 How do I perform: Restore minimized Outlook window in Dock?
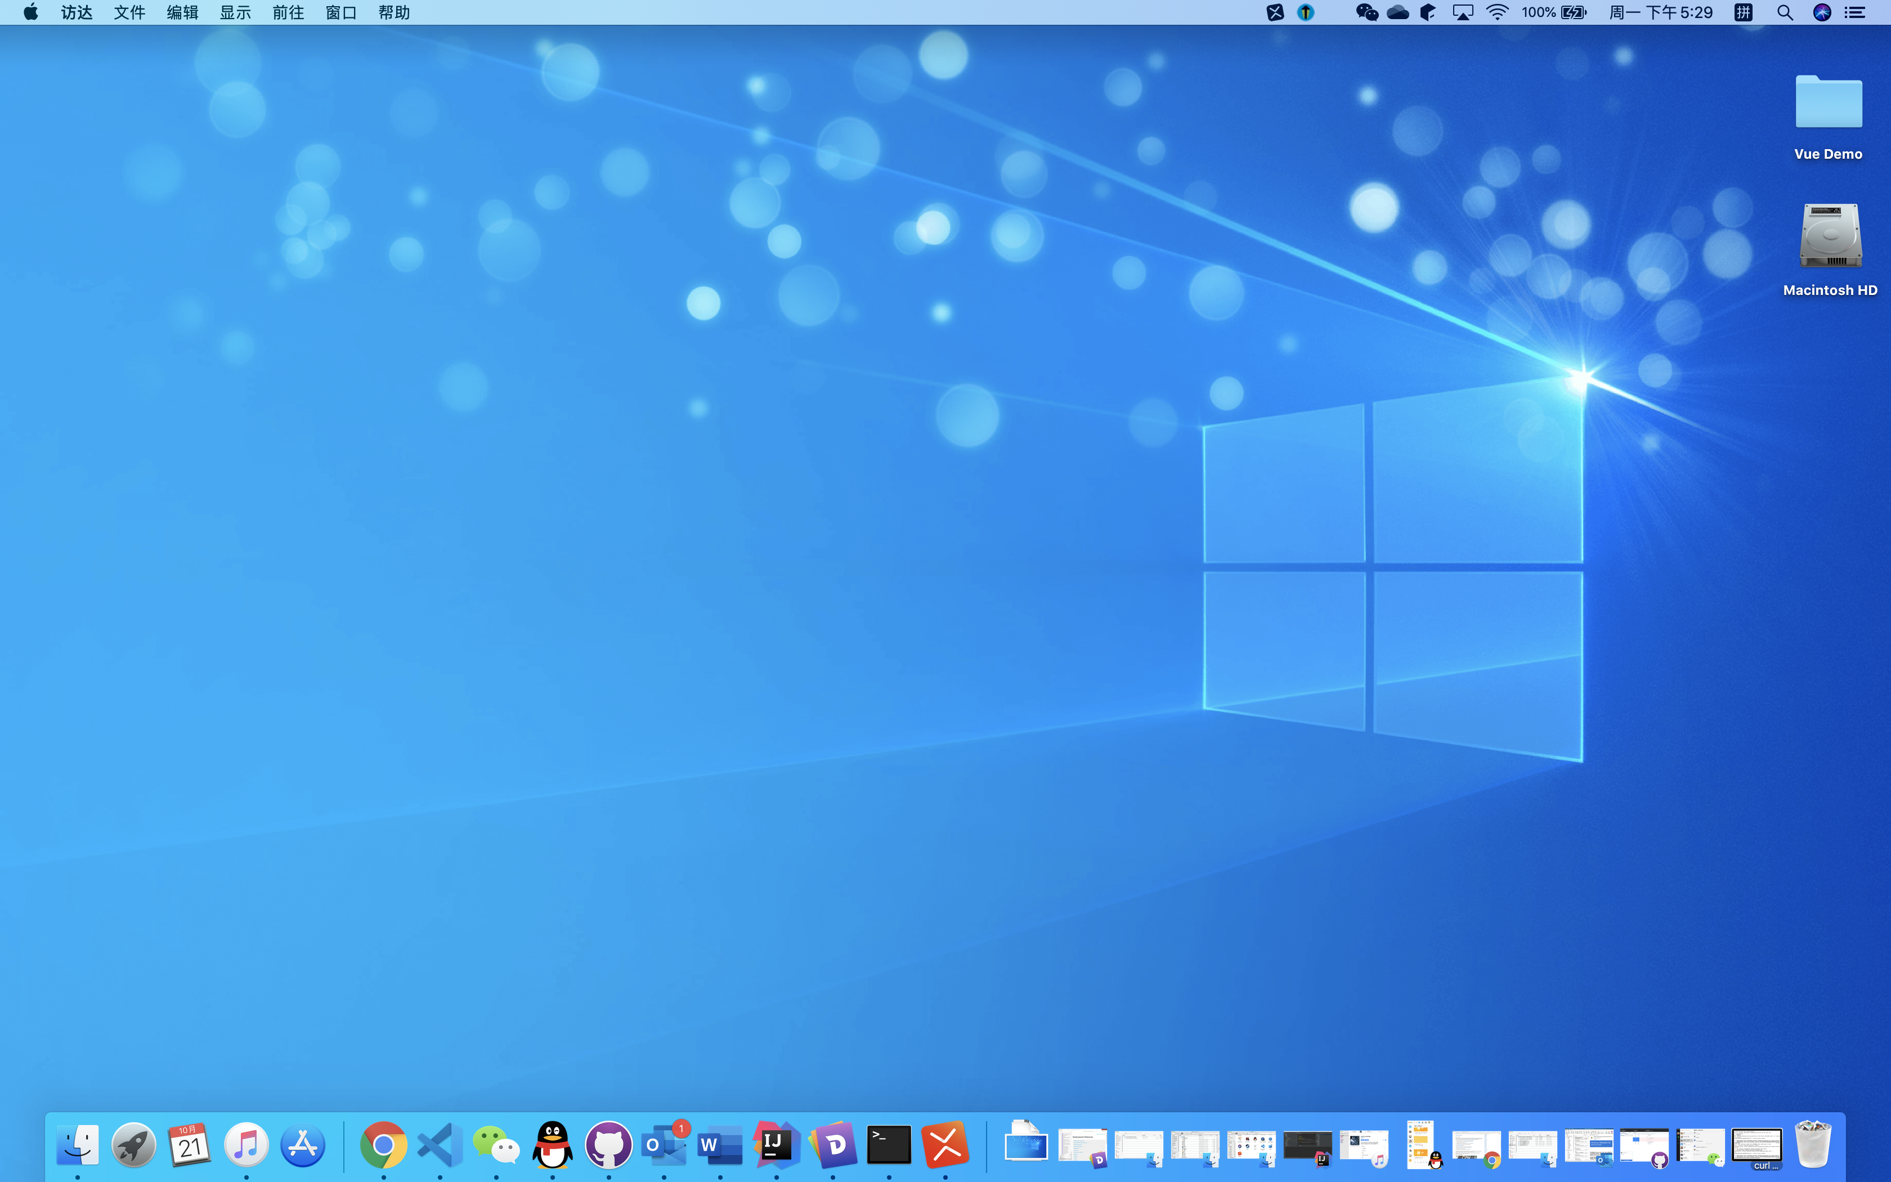pos(1589,1147)
